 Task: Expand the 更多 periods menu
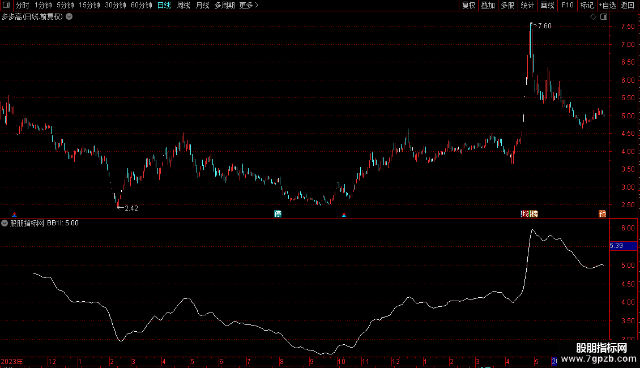[x=249, y=5]
